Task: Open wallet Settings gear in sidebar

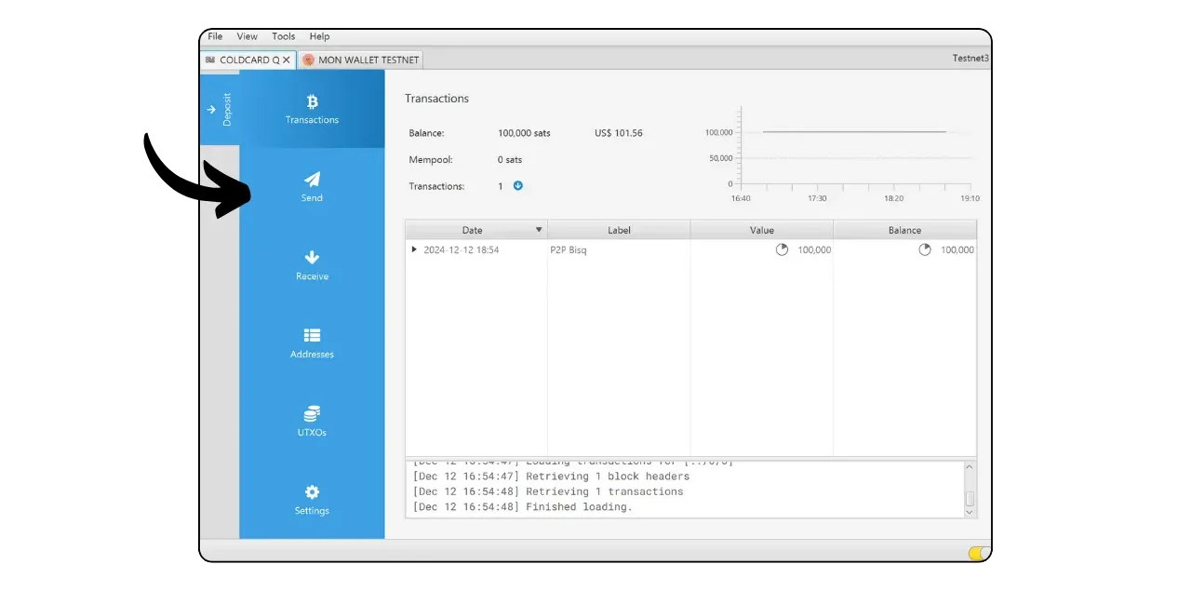Action: [312, 499]
